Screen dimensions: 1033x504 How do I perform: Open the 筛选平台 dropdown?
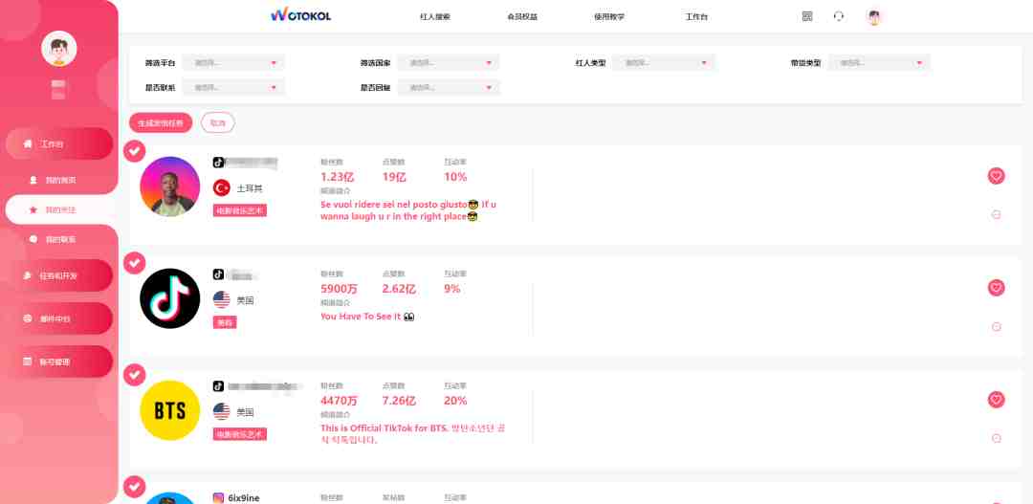click(233, 62)
